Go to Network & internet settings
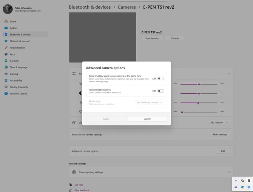The height and width of the screenshot is (192, 253). pyautogui.click(x=20, y=41)
